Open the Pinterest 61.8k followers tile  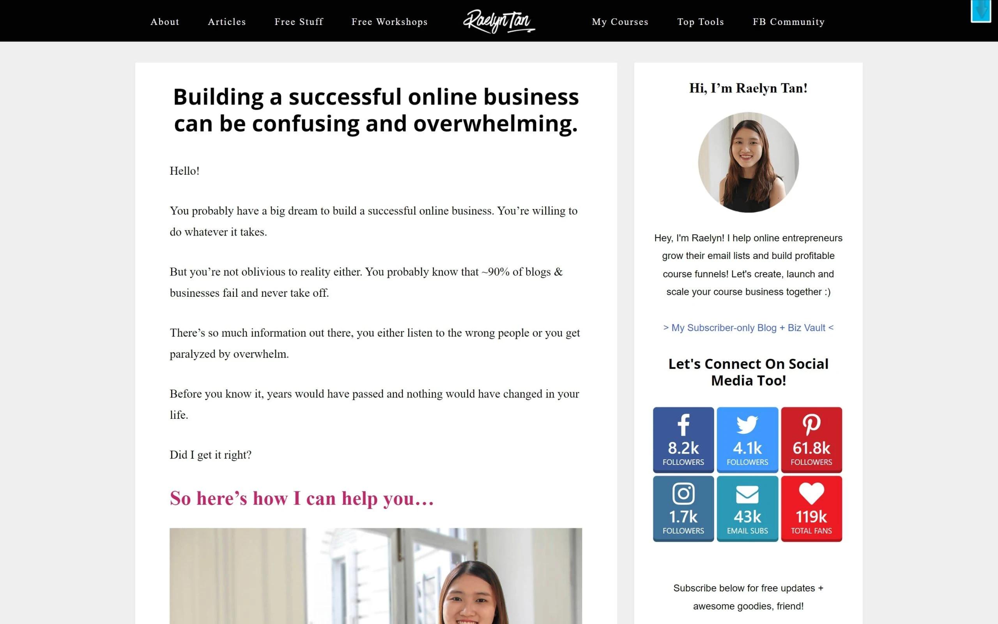811,440
